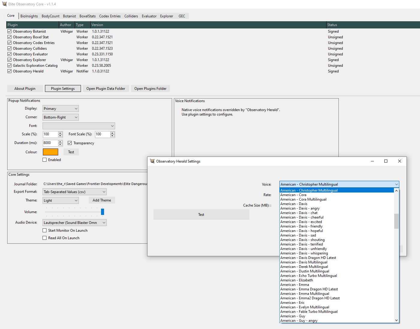Viewport: 420px width, 329px height.
Task: Toggle the Observatory Colliders plugin checkbox
Action: pos(10,48)
